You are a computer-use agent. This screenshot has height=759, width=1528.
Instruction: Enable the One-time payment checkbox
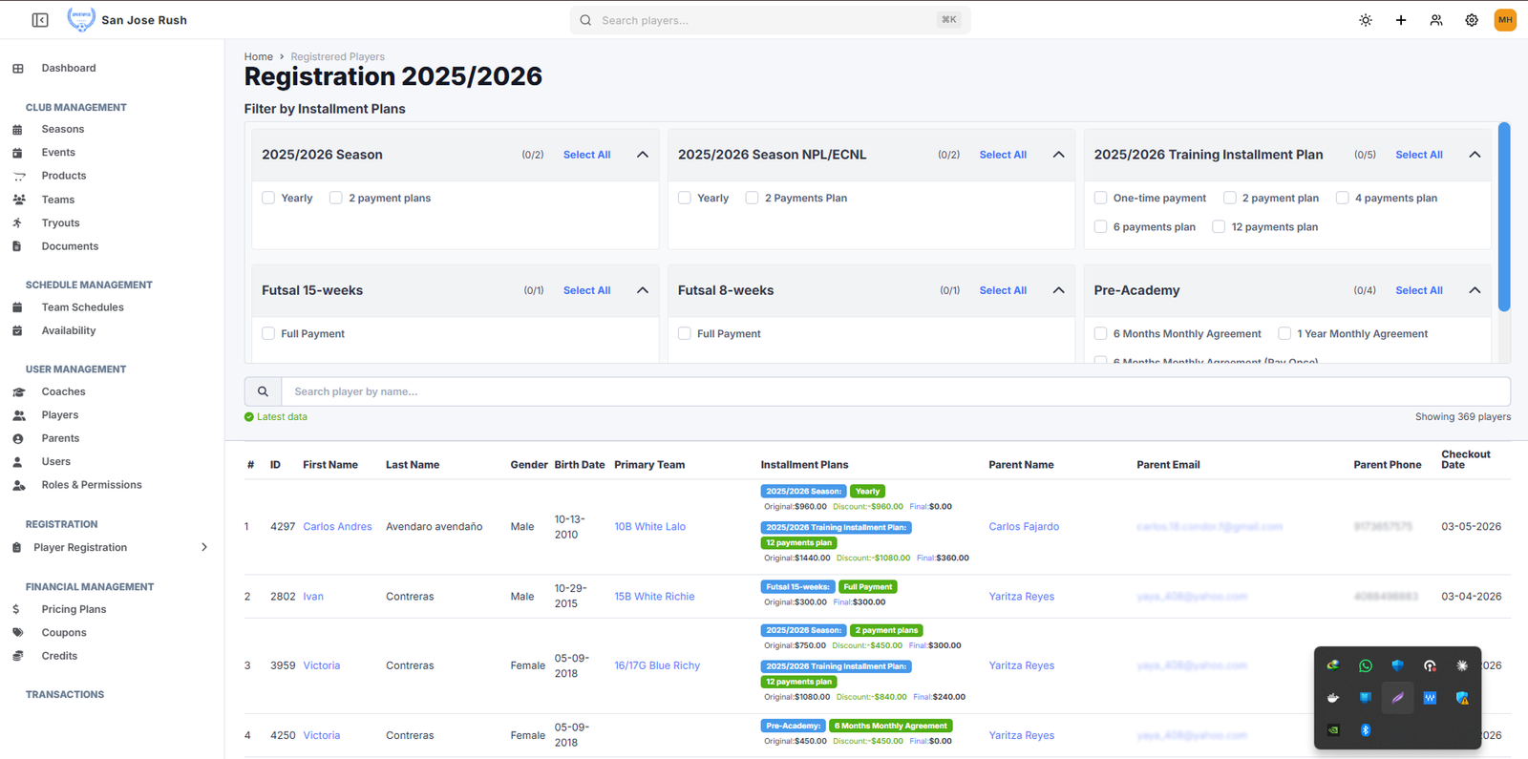click(1101, 198)
